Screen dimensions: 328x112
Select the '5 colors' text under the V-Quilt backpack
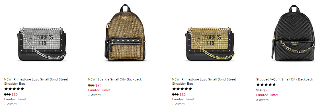coord(262,100)
